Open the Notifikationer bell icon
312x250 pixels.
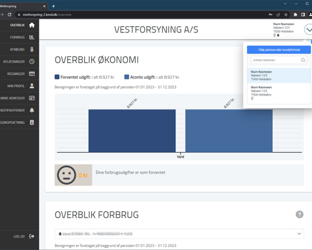32,110
